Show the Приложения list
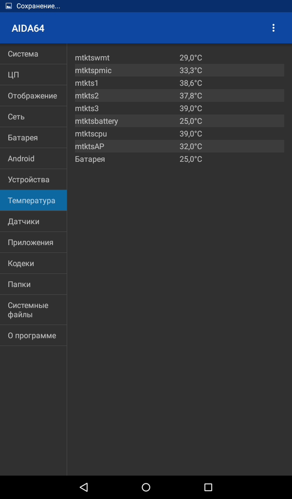The image size is (292, 499). (34, 243)
